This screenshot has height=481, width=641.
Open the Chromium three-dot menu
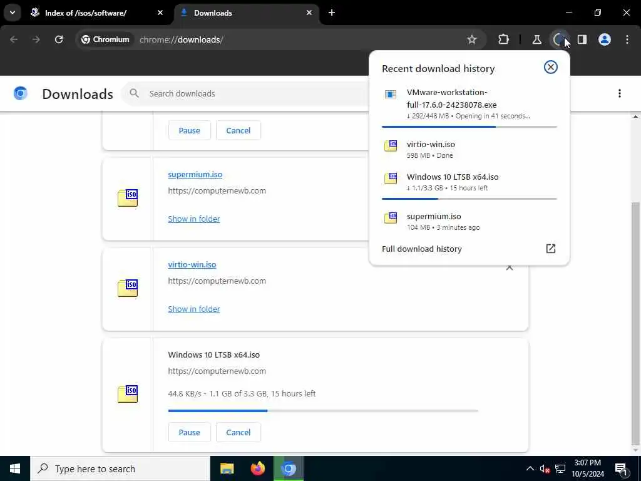(627, 39)
